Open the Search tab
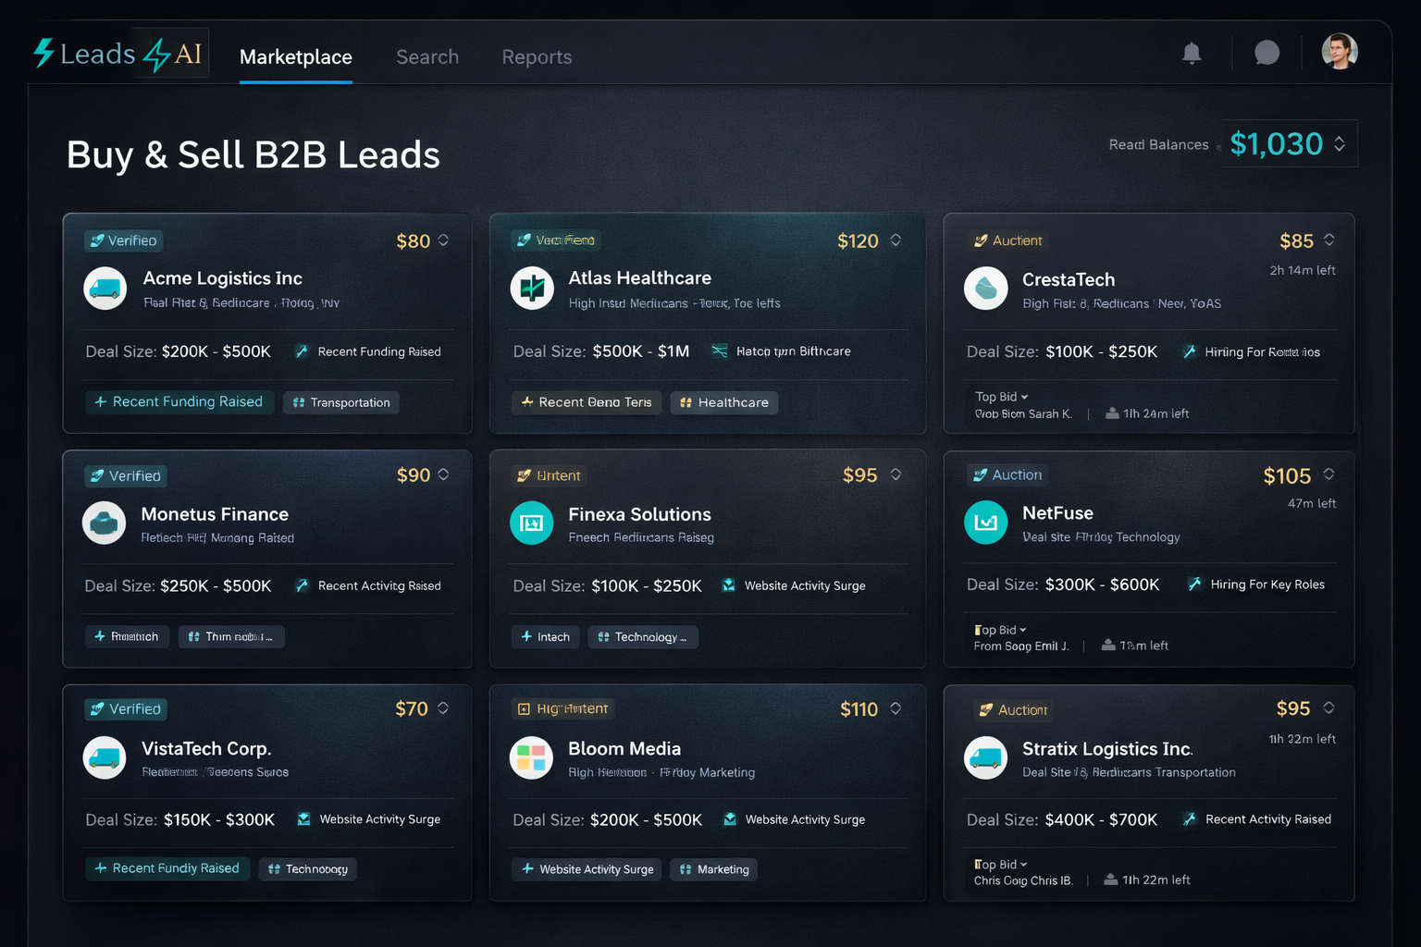Viewport: 1421px width, 947px height. click(x=427, y=57)
